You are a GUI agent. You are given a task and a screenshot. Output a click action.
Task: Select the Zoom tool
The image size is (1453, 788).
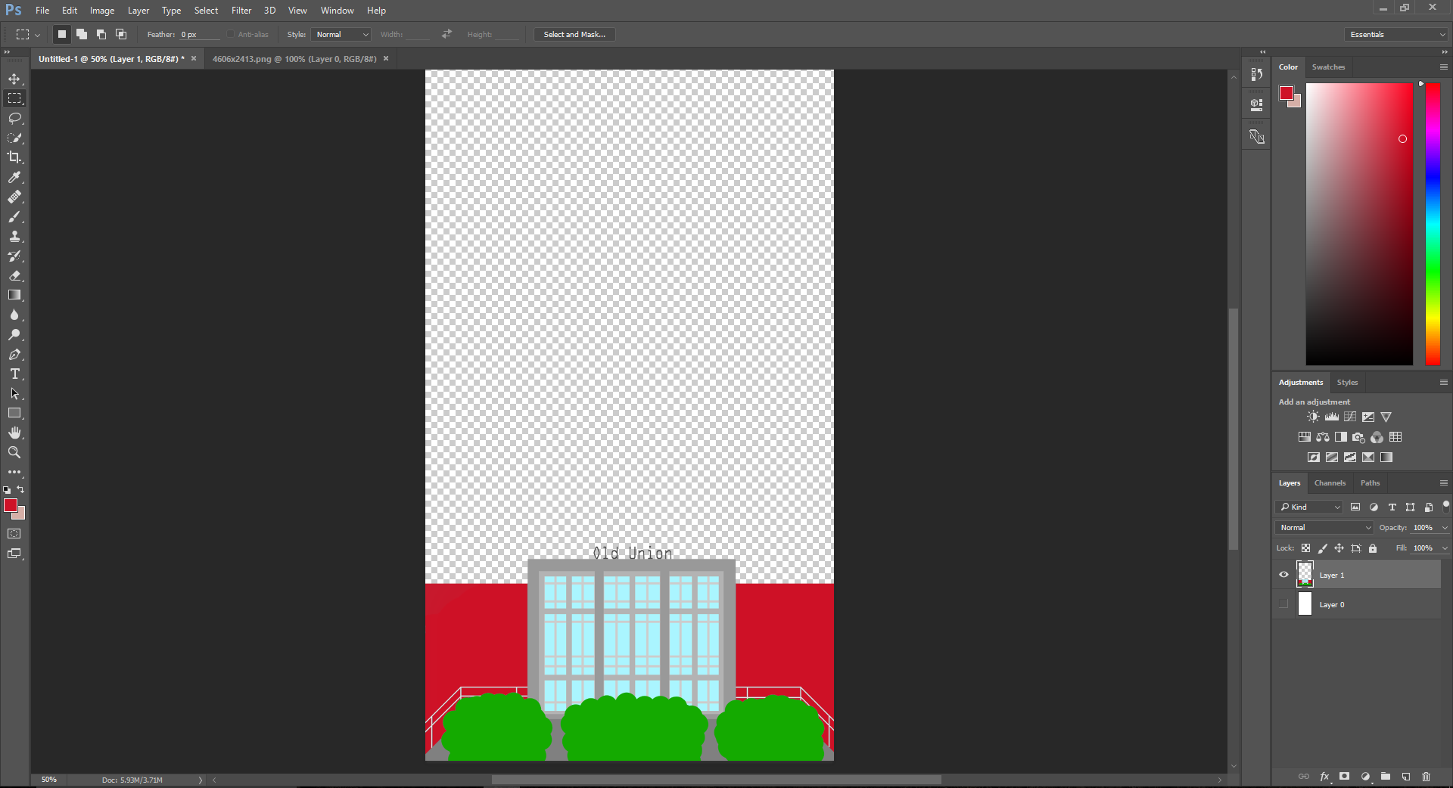(14, 452)
